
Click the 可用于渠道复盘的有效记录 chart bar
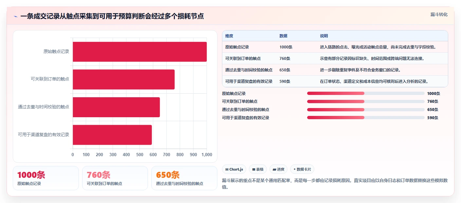(x=112, y=135)
